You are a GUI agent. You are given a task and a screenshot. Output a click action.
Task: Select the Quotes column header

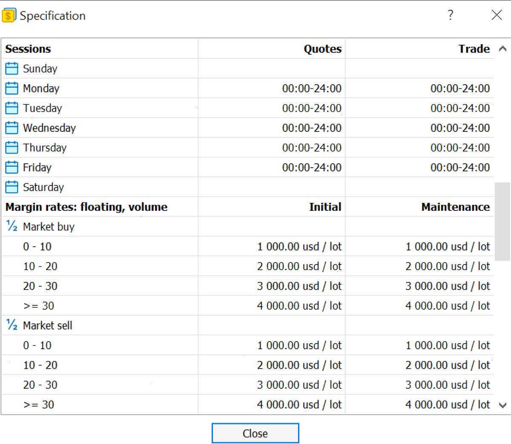point(322,49)
